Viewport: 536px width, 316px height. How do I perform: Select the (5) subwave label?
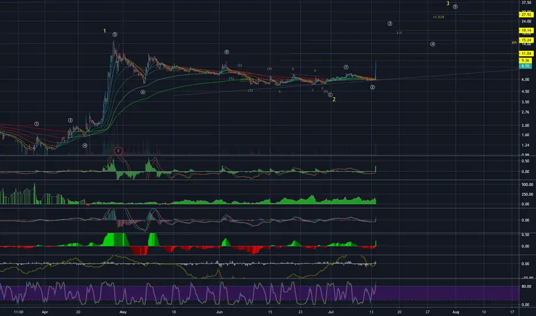tap(326, 91)
